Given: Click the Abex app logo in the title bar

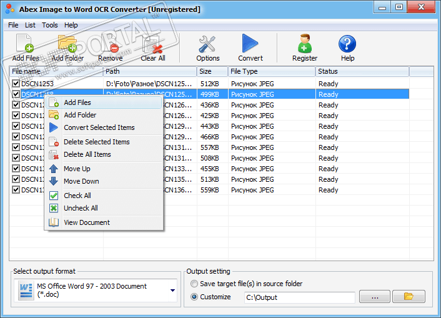Looking at the screenshot, I should [x=10, y=9].
